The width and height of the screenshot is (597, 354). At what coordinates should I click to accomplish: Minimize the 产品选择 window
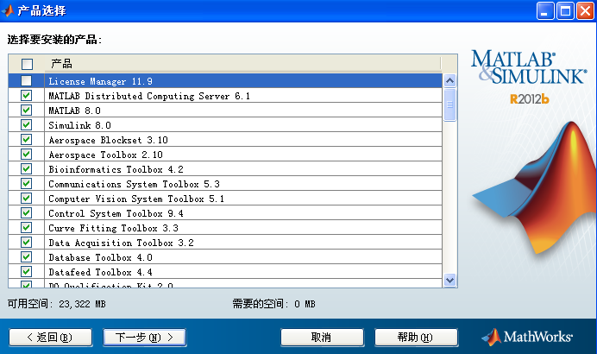click(545, 10)
